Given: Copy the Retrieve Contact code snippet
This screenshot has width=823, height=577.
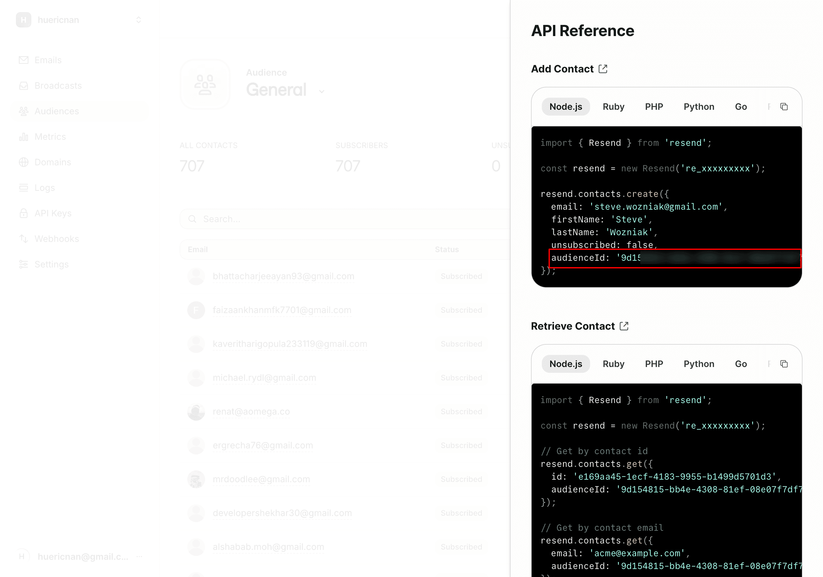Looking at the screenshot, I should click(x=784, y=364).
